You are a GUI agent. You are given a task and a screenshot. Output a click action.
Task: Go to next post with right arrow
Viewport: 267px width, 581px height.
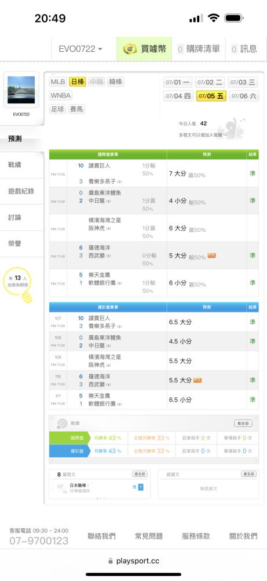click(x=147, y=488)
